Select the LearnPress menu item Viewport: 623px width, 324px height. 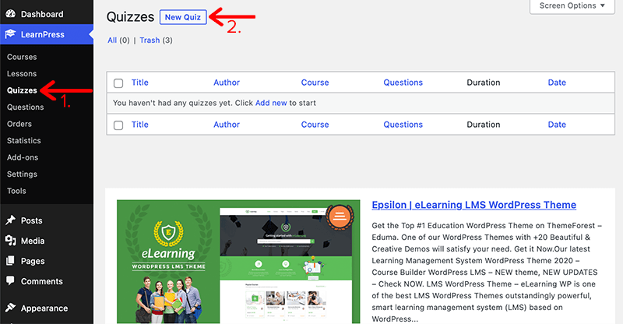pos(47,34)
